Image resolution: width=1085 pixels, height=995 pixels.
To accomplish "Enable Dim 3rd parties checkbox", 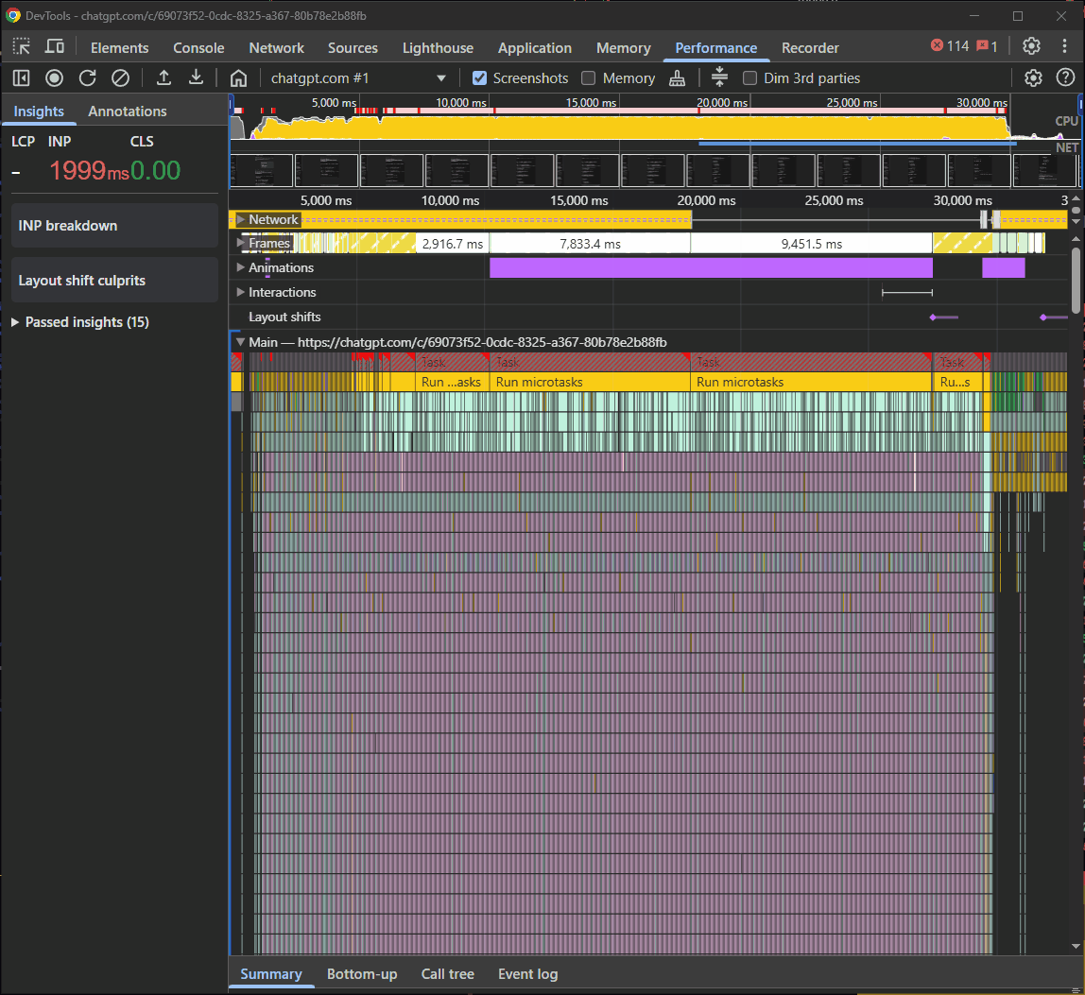I will pos(750,78).
